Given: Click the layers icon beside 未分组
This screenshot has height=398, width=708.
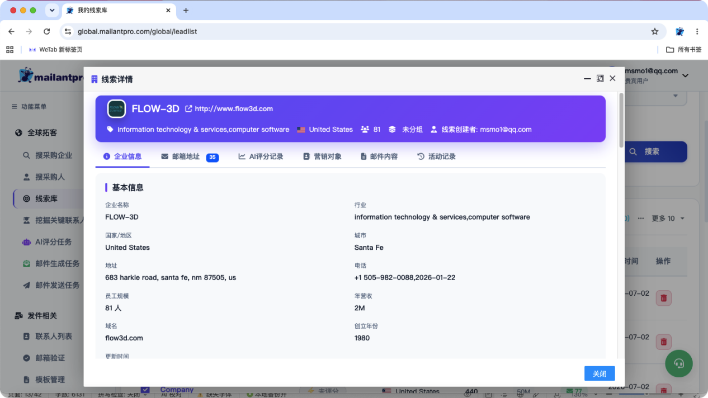Looking at the screenshot, I should 392,129.
